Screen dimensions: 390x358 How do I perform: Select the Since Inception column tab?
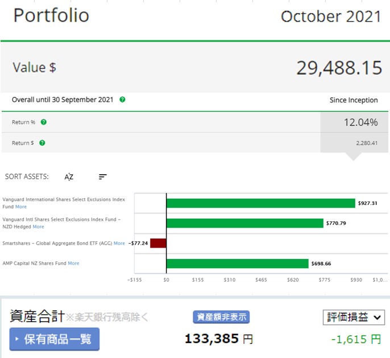pyautogui.click(x=353, y=100)
